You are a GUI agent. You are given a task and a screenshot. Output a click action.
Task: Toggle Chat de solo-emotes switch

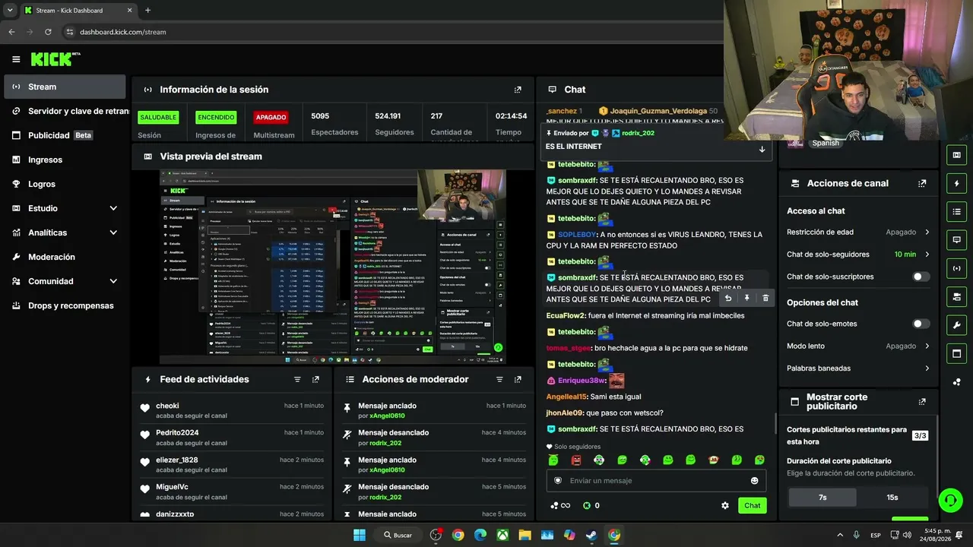tap(921, 324)
